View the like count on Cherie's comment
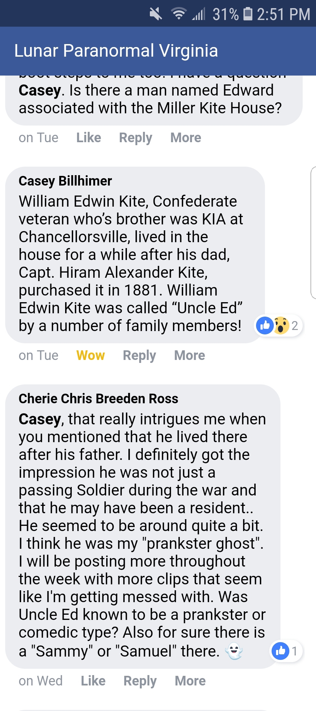This screenshot has height=711, width=316. click(x=287, y=651)
